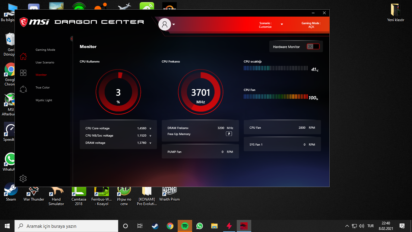Minimize the Dragon Center window
Viewport: 412px width, 232px height.
tap(314, 13)
